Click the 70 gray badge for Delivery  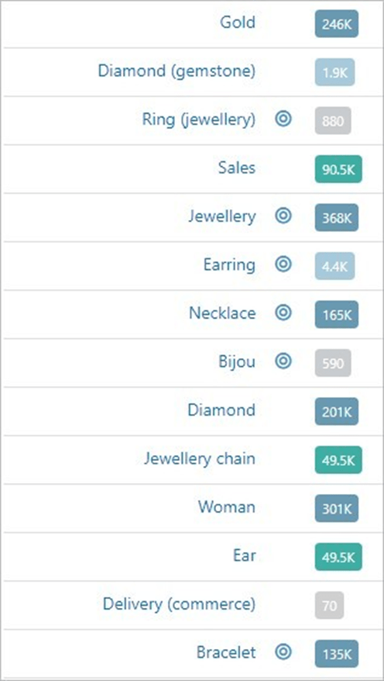click(x=329, y=605)
